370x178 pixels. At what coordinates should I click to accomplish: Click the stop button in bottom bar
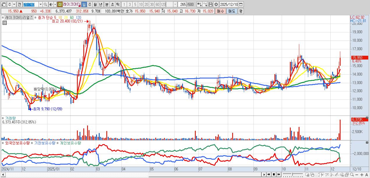pyautogui.click(x=274, y=174)
